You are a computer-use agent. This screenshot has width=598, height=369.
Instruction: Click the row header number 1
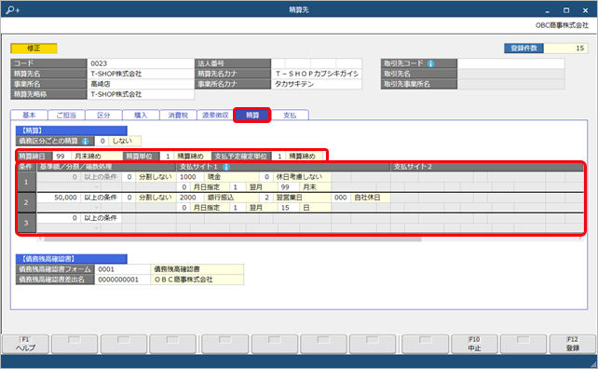click(26, 182)
